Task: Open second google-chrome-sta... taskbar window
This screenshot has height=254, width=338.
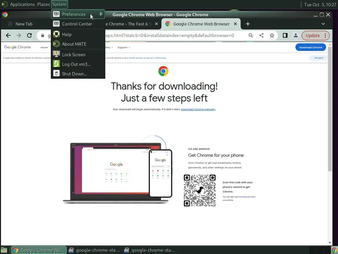Action: tap(150, 250)
